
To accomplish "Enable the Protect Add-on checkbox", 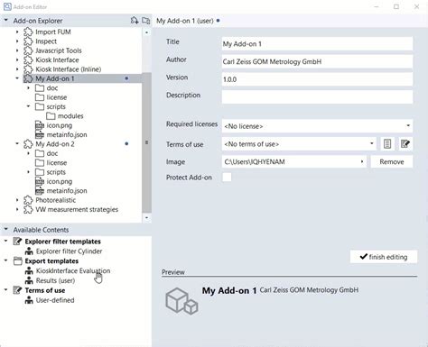I will (x=227, y=178).
